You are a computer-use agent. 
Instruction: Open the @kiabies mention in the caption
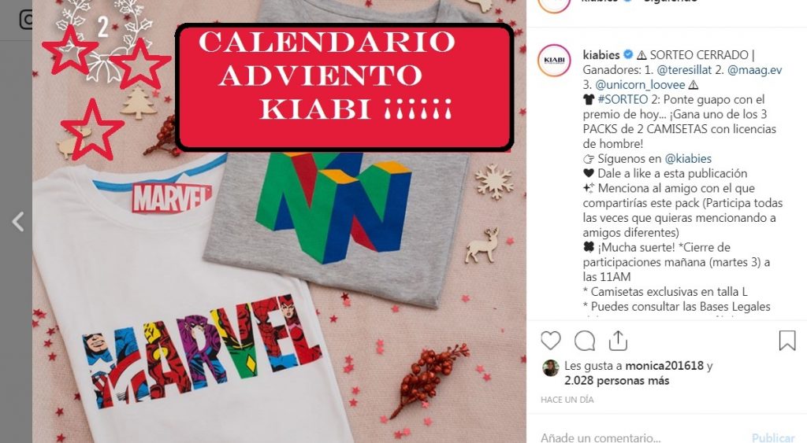coord(688,159)
